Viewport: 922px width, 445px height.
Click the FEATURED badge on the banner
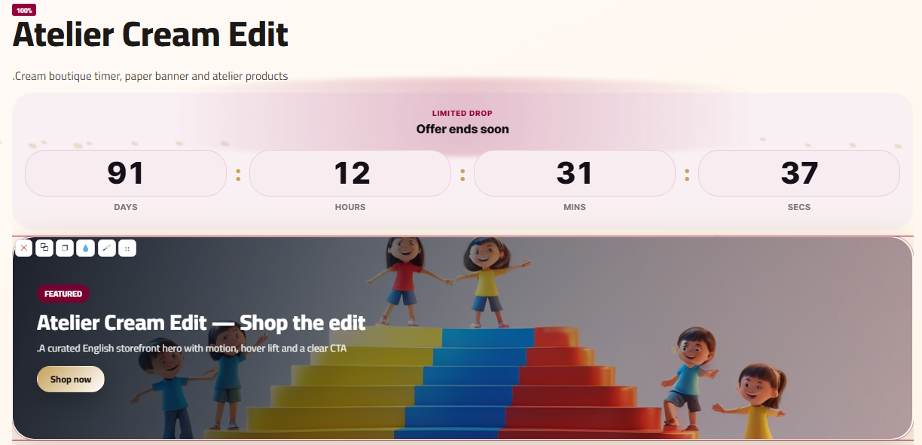pos(63,294)
